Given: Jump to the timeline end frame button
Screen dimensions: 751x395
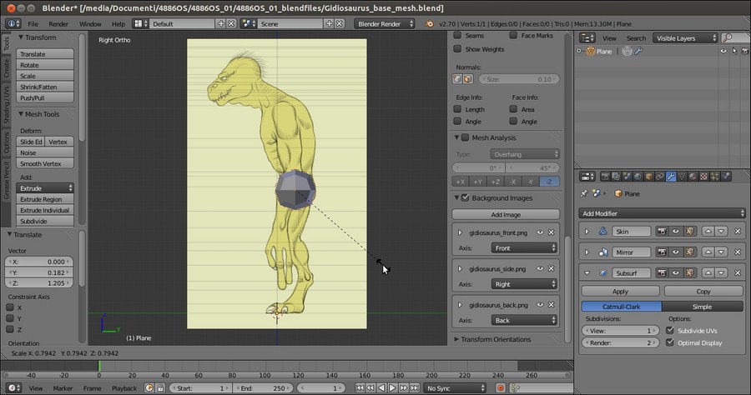Looking at the screenshot, I should point(415,387).
